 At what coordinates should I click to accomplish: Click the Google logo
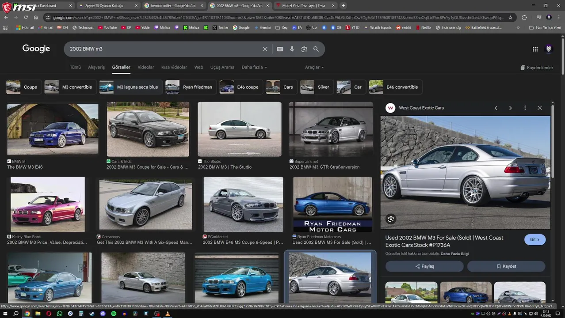pos(36,49)
